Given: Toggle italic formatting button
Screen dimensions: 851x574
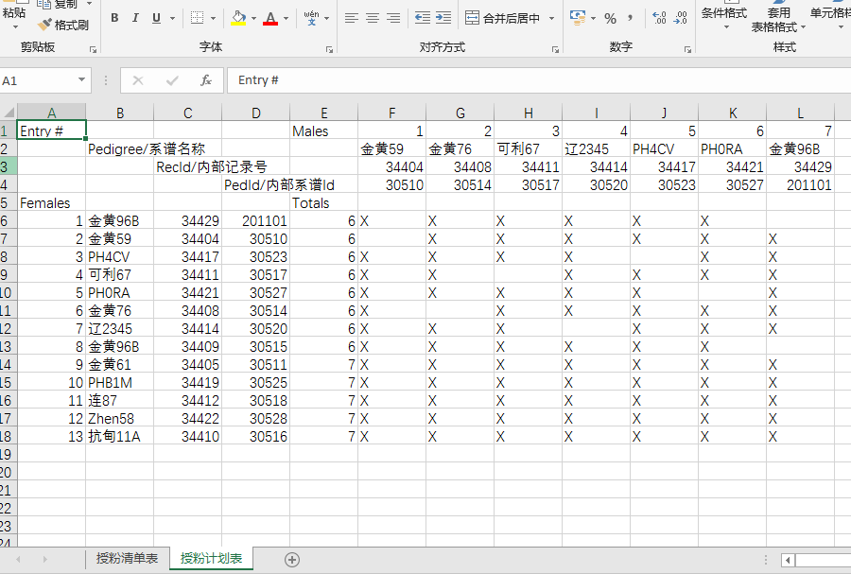Looking at the screenshot, I should [x=135, y=18].
